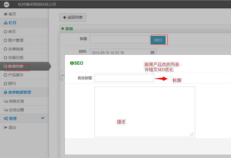
Task: Click the gears icon beside 管理
Action: 6,119
